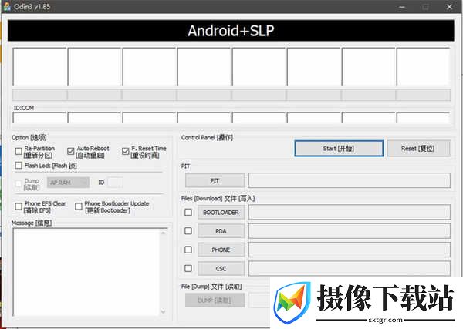Close the Odin3 window

click(449, 7)
